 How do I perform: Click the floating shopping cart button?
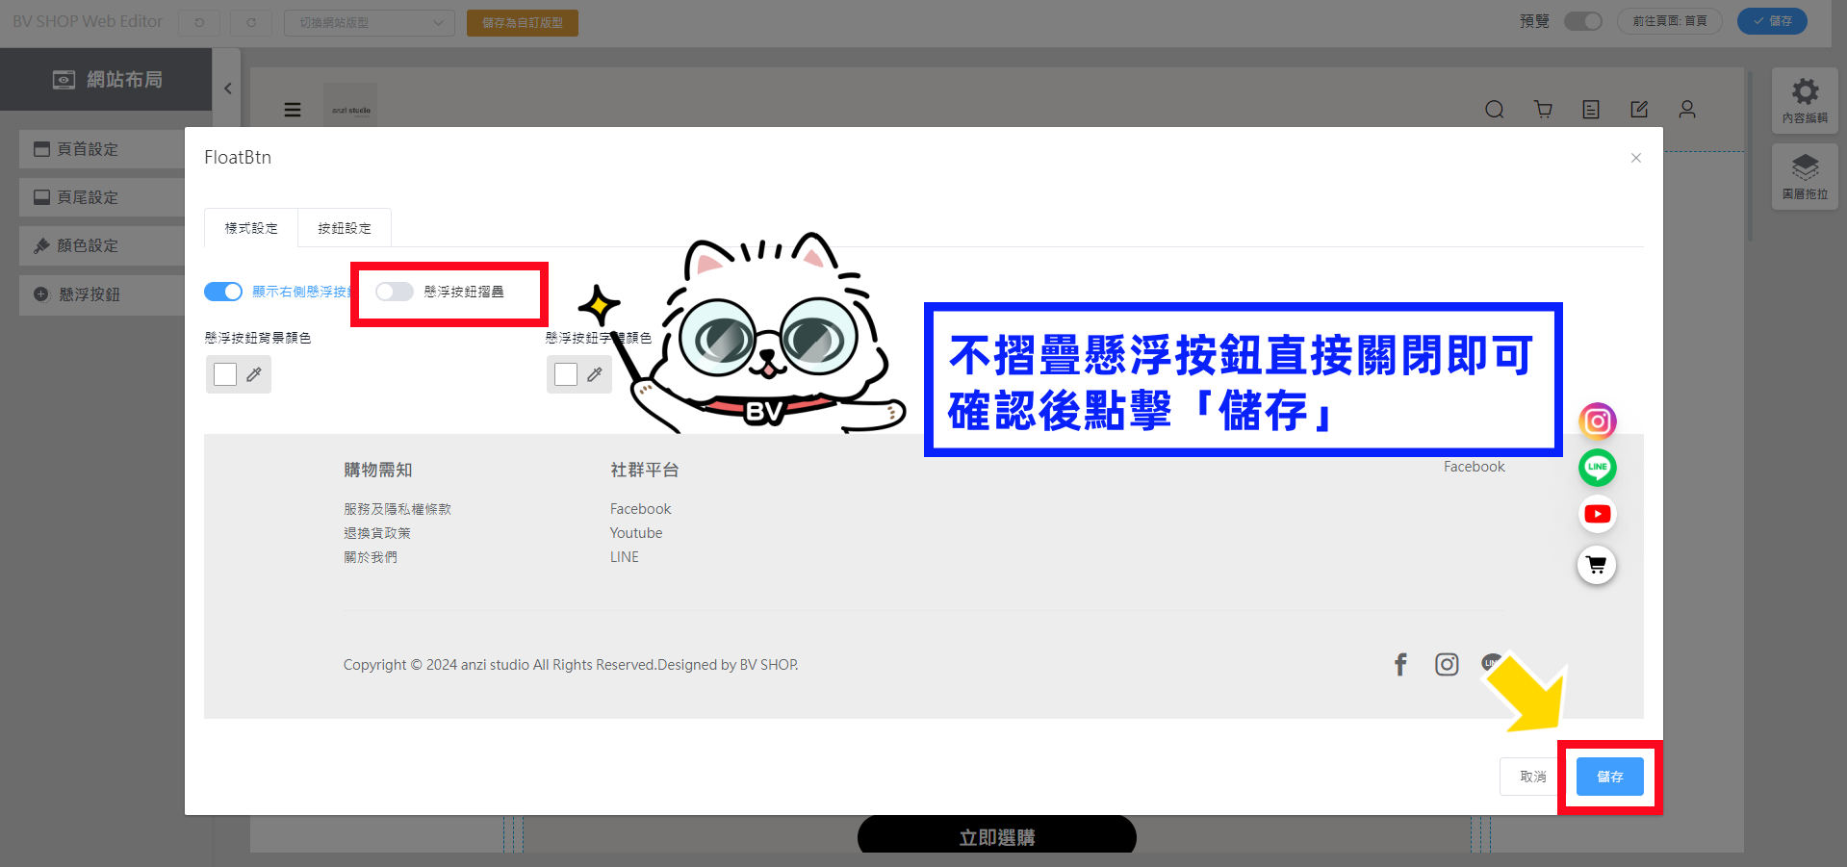[1597, 565]
